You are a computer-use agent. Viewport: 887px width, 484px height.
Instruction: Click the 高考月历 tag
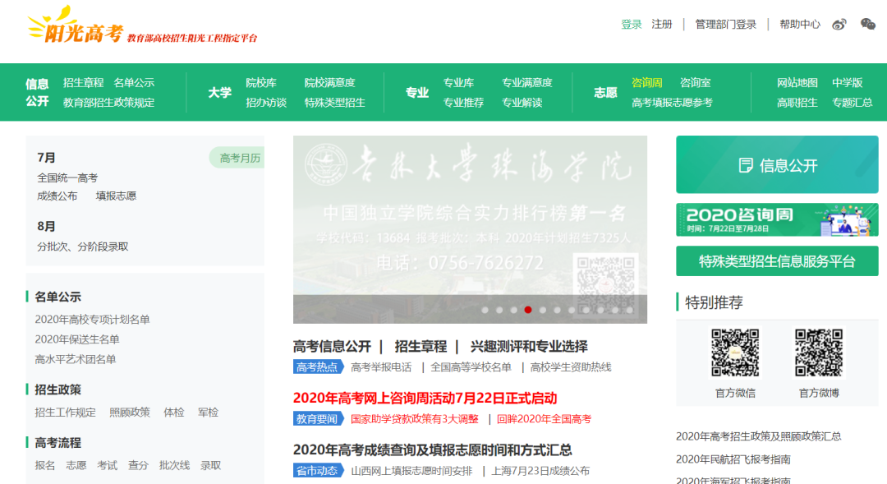tap(237, 158)
